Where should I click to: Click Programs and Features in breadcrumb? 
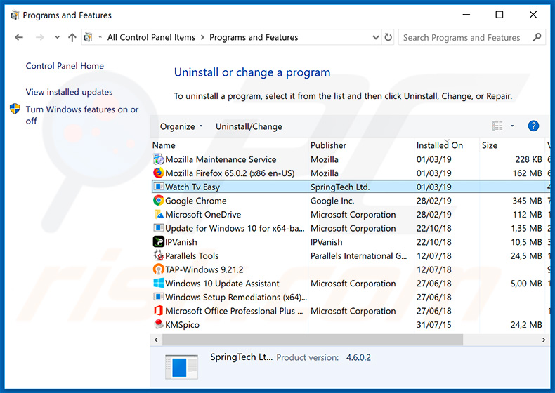click(x=254, y=37)
